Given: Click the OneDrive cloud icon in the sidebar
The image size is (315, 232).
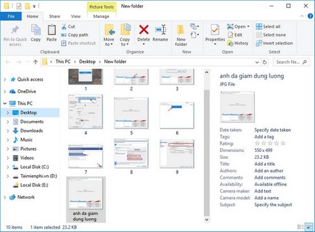Looking at the screenshot, I should tap(13, 91).
